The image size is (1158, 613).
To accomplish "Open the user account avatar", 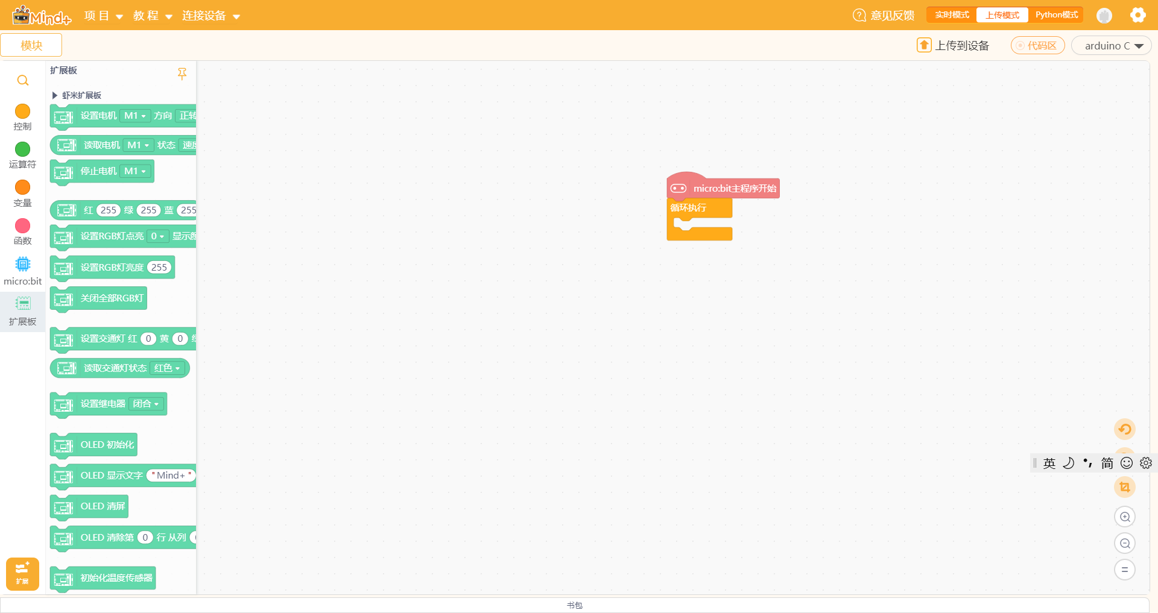I will 1104,16.
